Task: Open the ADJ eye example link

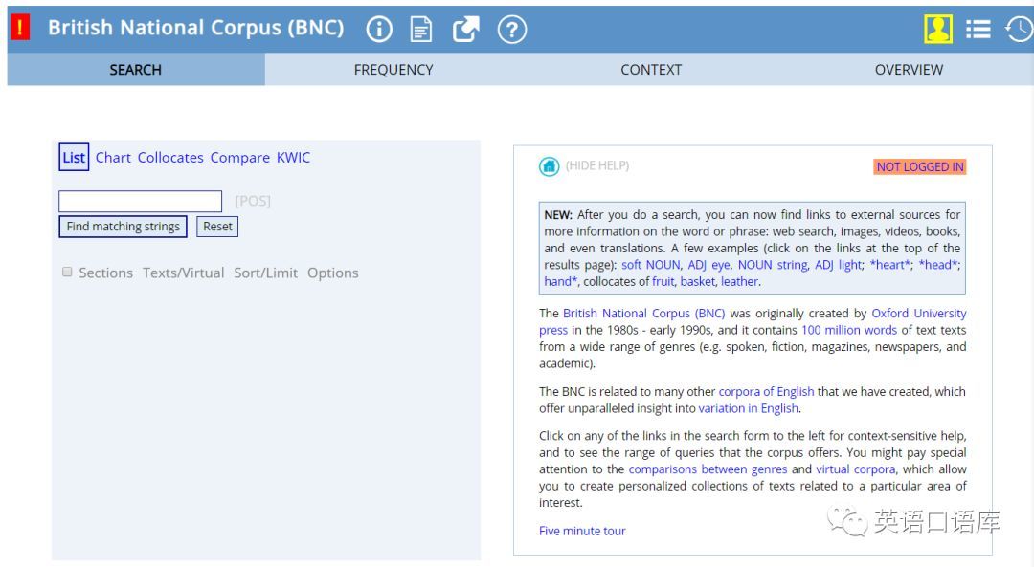Action: (708, 265)
